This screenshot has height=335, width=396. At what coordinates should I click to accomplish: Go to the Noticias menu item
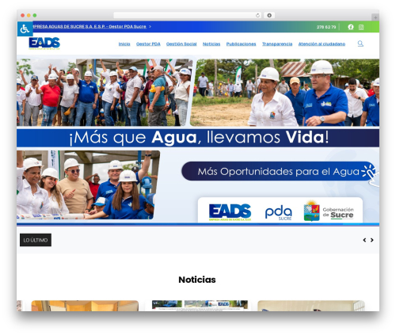point(211,44)
